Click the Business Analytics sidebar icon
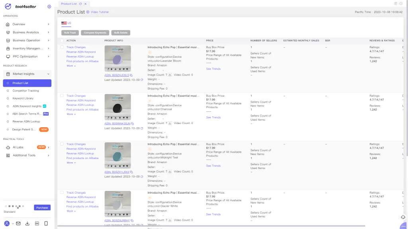The height and width of the screenshot is (229, 408). 8,32
